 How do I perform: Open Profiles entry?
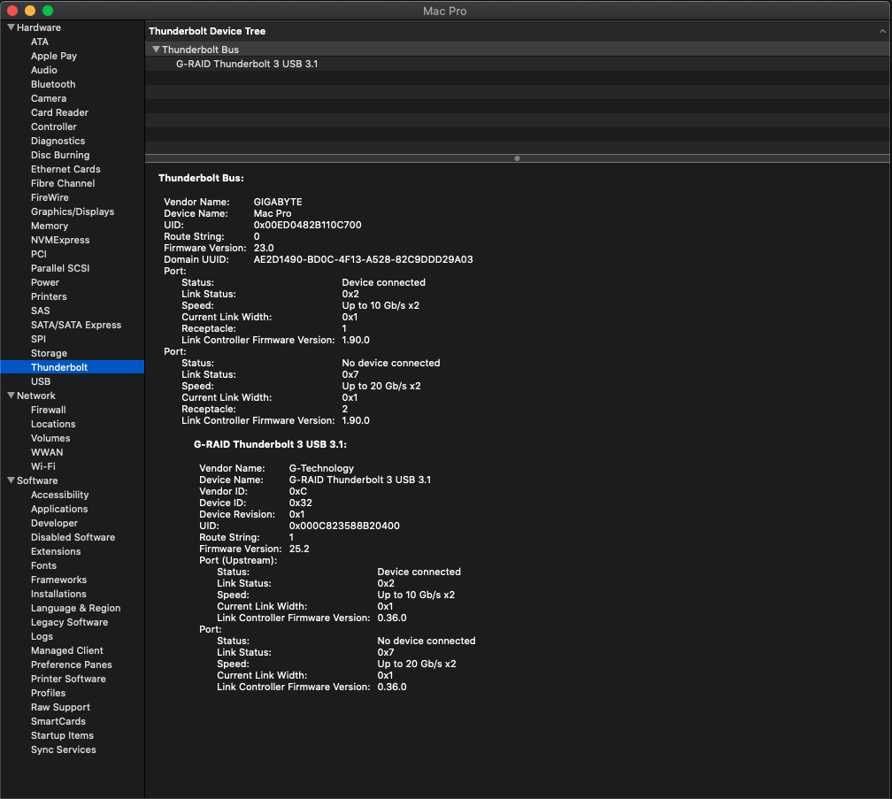tap(49, 693)
